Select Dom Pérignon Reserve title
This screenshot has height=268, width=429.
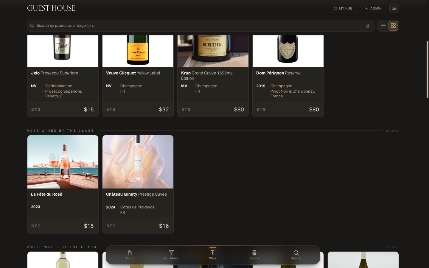click(x=278, y=73)
